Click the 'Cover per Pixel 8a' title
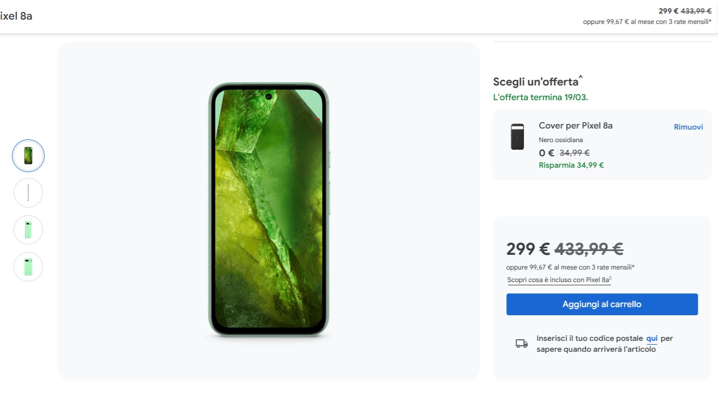The width and height of the screenshot is (718, 416). pos(575,126)
